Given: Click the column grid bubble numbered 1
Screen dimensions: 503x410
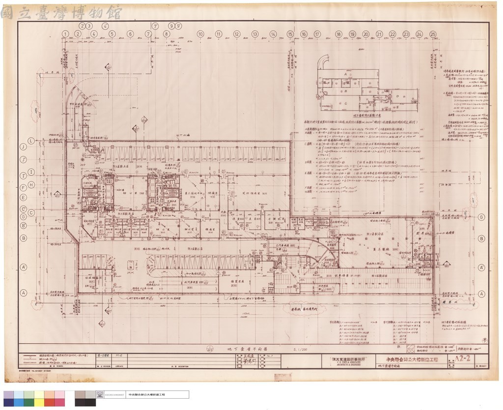Looking at the screenshot, I should pos(65,34).
